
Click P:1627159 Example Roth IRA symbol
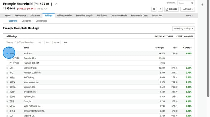[x=14, y=63]
